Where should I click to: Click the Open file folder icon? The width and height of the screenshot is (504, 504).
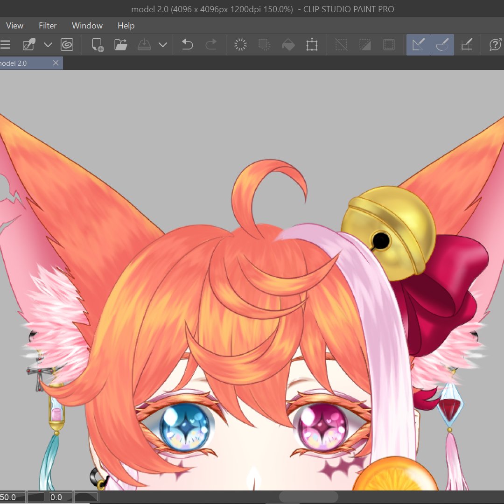coord(121,44)
